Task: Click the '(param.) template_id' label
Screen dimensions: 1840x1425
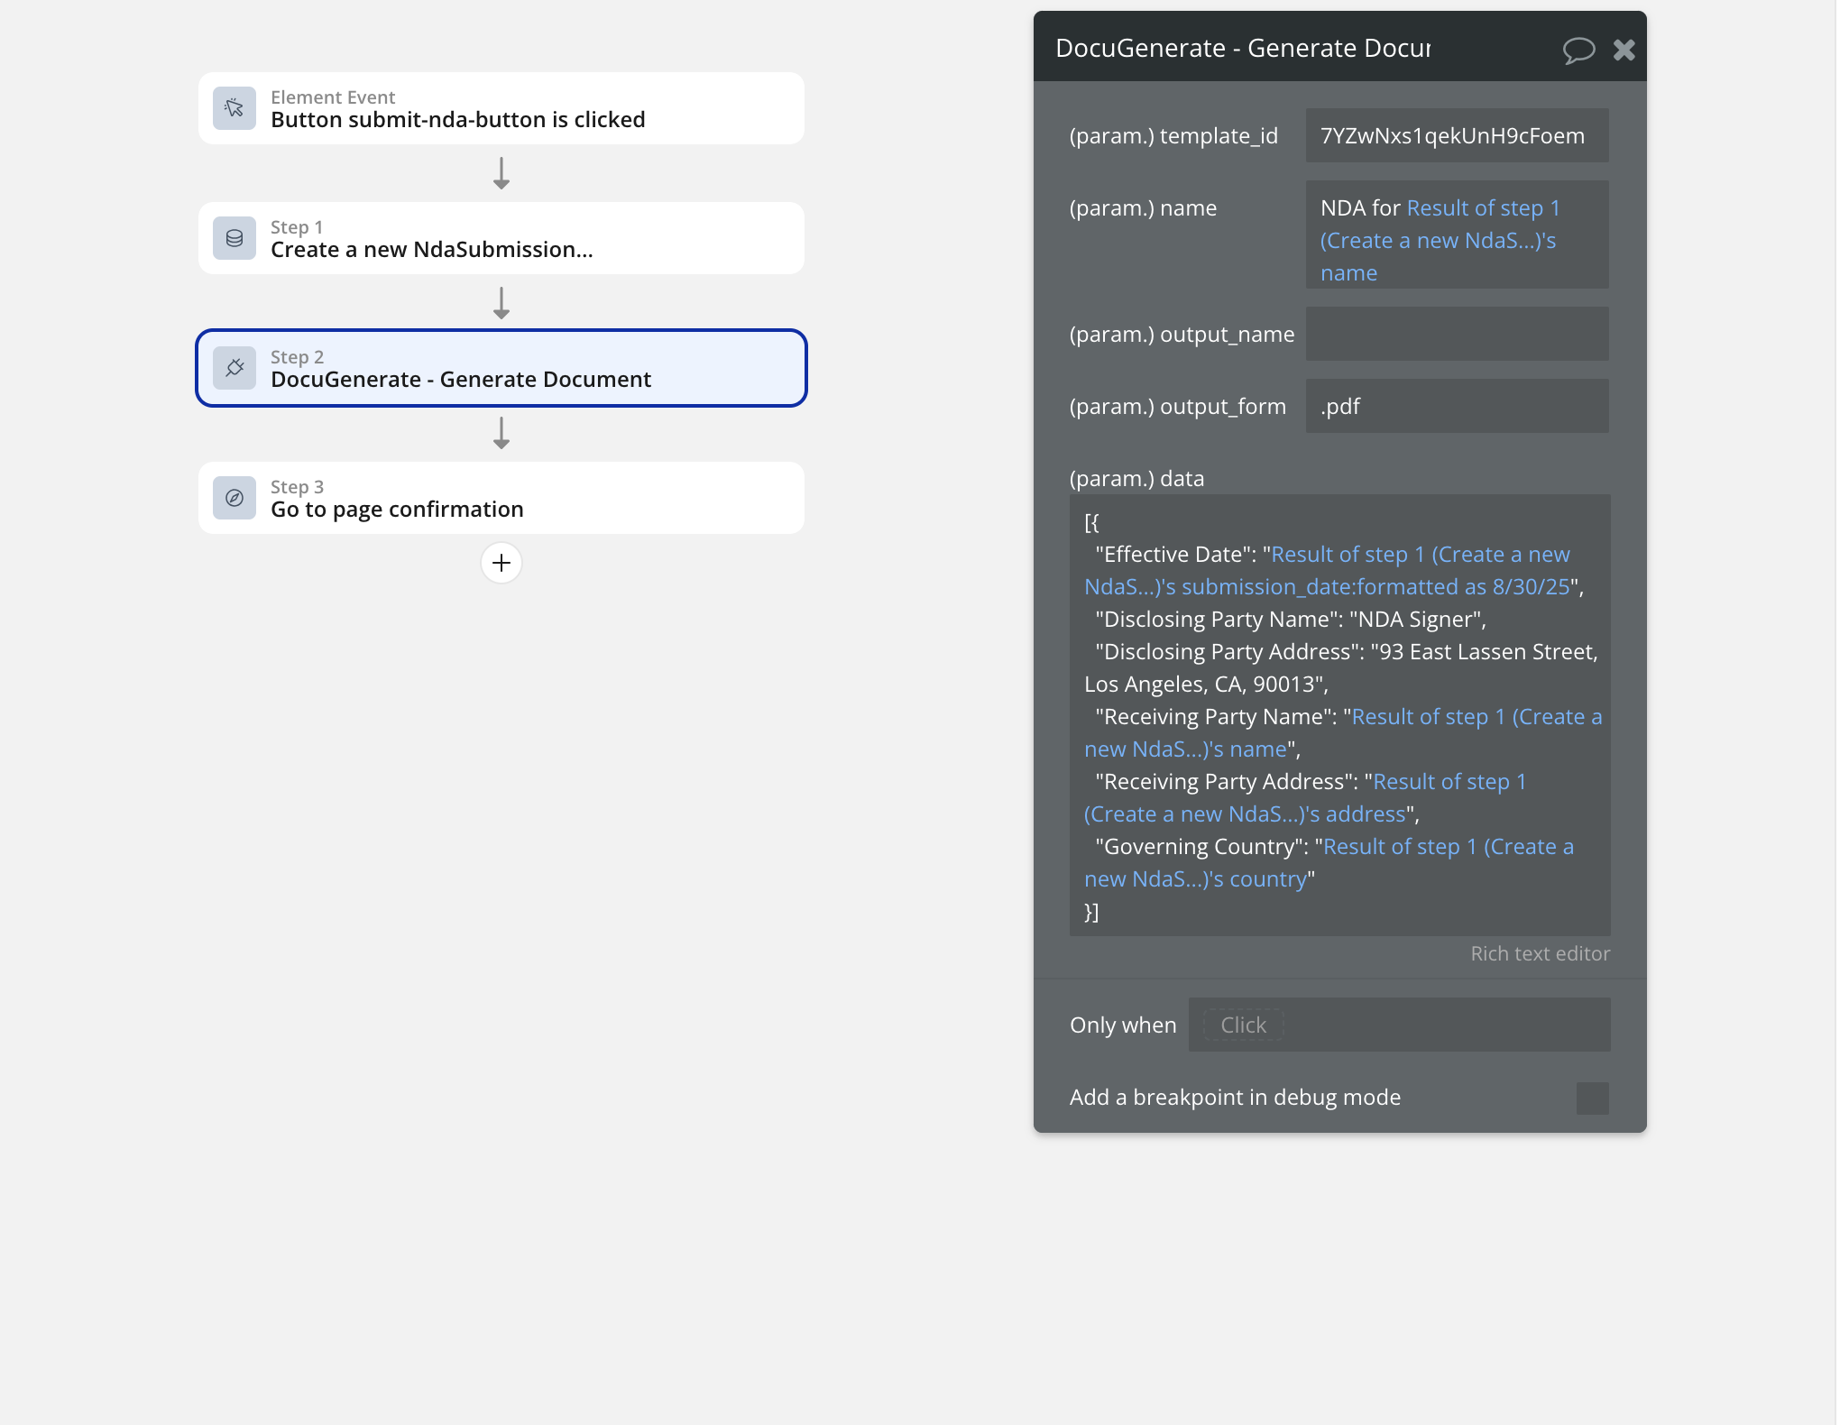Action: pos(1173,135)
